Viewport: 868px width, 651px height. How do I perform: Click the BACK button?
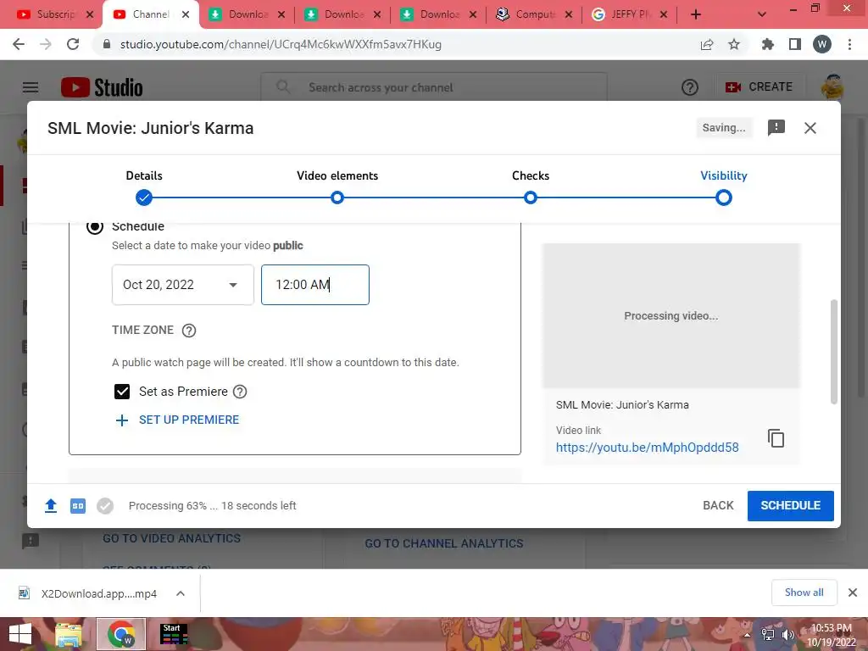click(x=718, y=505)
